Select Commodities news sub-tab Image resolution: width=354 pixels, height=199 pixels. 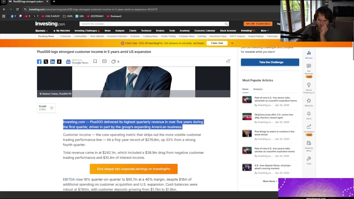(80, 36)
